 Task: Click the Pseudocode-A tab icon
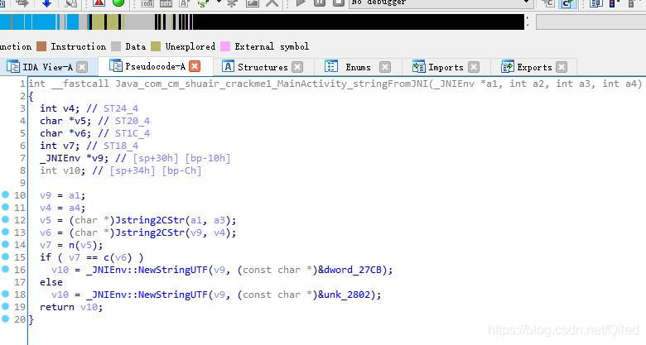116,66
